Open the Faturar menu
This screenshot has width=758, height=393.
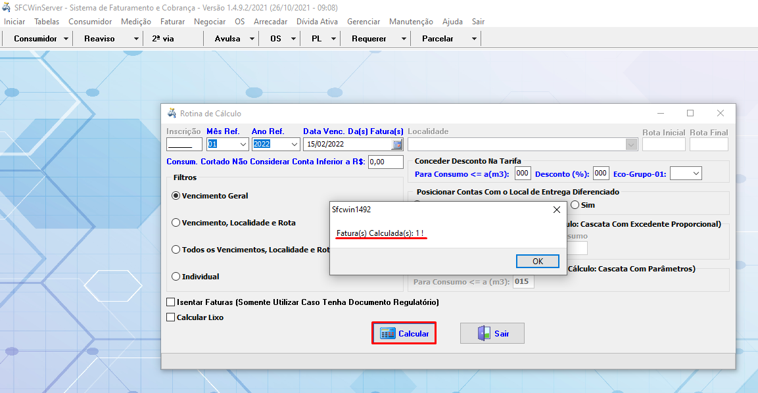(172, 22)
